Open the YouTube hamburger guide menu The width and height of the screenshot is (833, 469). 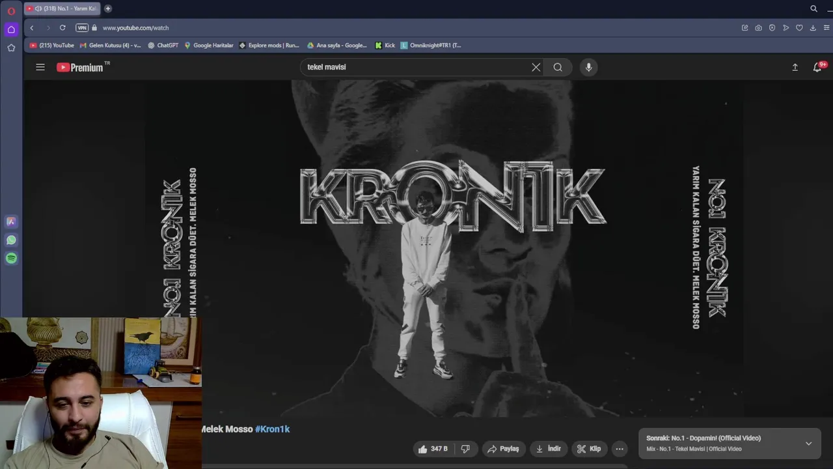[40, 67]
